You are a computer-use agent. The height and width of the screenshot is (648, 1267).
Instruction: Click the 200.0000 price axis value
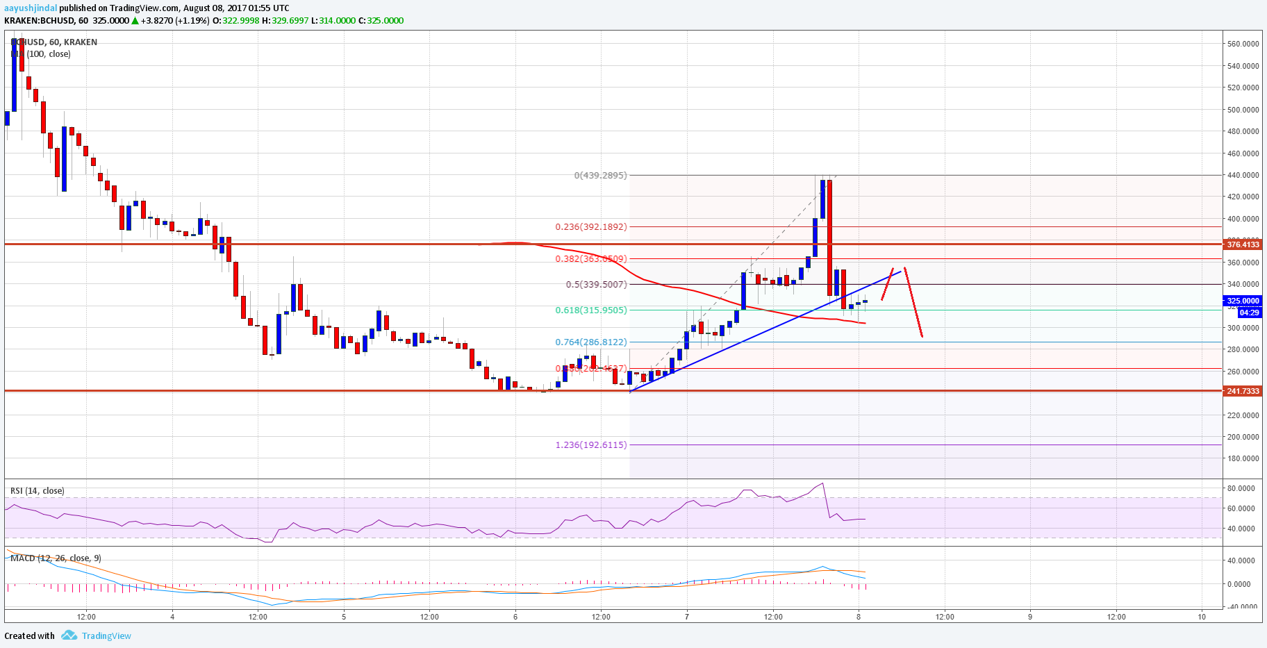pyautogui.click(x=1243, y=437)
